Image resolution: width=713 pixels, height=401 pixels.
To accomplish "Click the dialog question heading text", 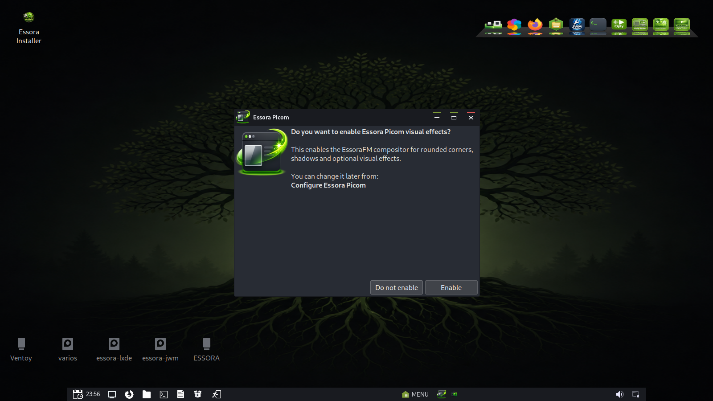I will tap(371, 132).
